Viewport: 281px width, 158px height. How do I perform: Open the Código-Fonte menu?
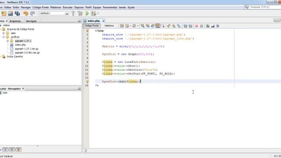coord(40,7)
